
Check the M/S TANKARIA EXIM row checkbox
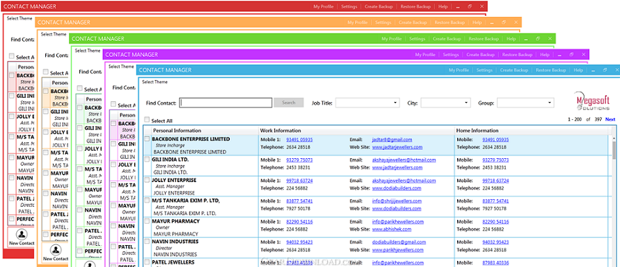[x=147, y=201]
